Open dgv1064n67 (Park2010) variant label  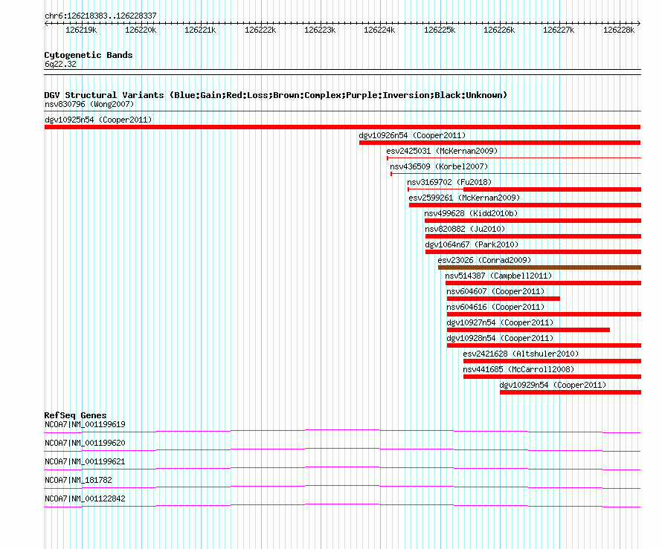click(x=472, y=244)
